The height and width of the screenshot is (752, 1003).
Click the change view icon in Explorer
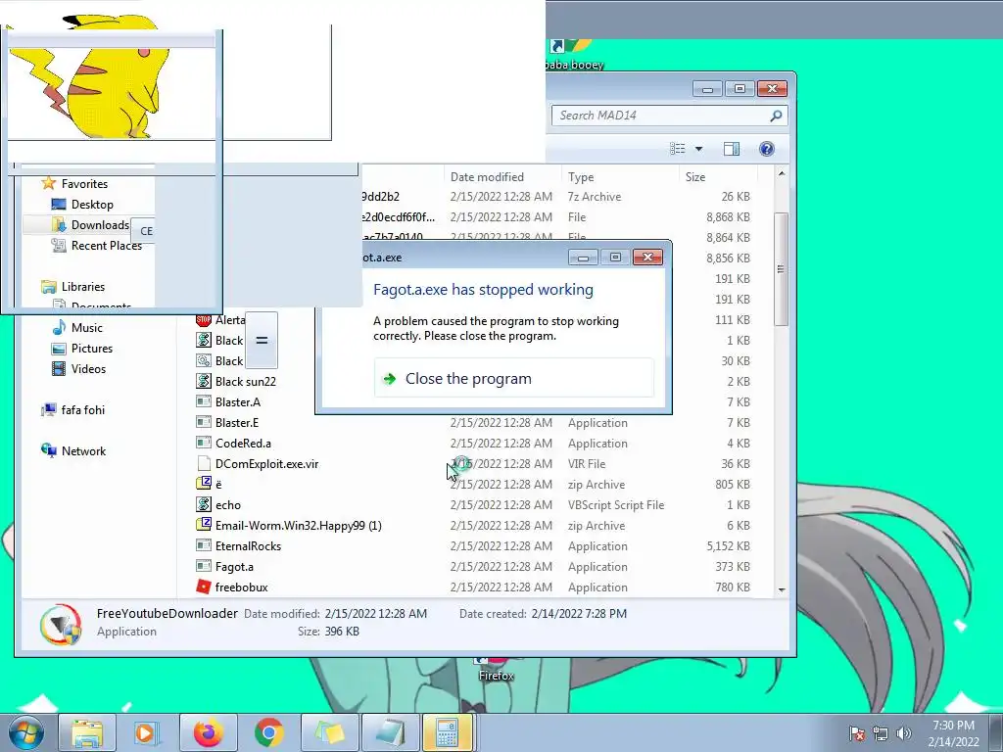tap(678, 149)
